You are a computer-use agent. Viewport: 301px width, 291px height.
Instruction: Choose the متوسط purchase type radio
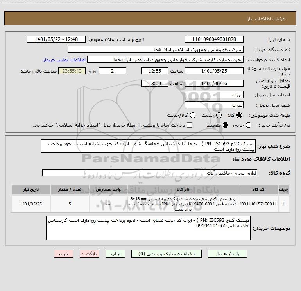tap(226, 125)
